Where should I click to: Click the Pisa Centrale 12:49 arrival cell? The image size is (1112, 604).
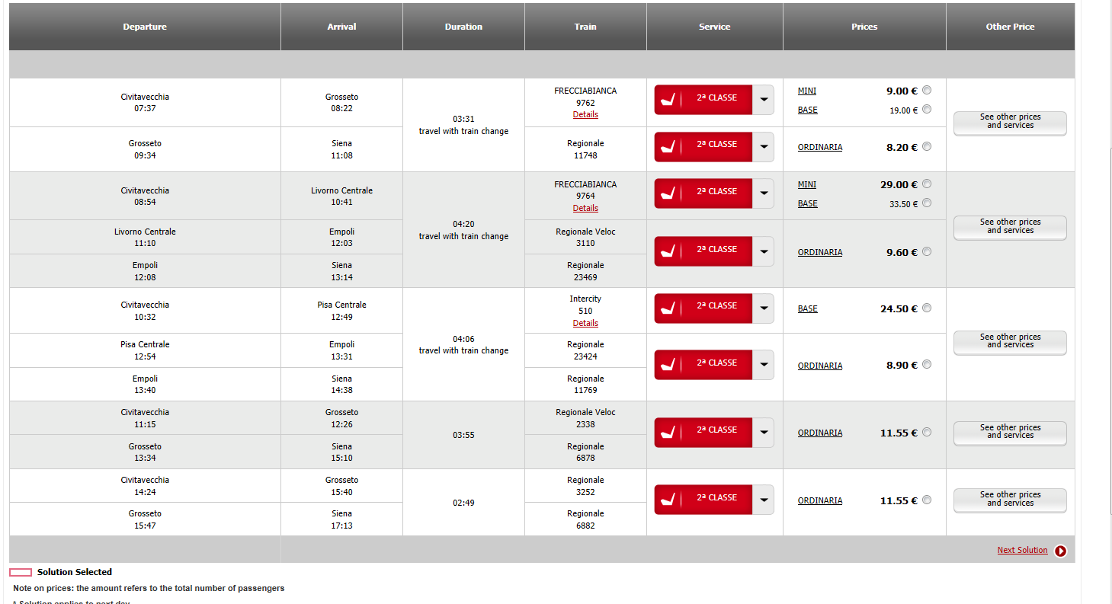click(x=341, y=311)
